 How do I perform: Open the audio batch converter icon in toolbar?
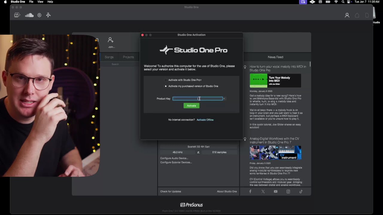pyautogui.click(x=17, y=15)
